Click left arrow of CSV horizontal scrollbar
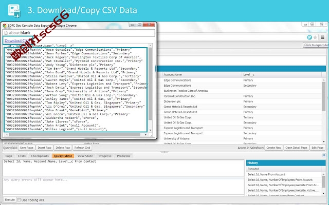The width and height of the screenshot is (329, 205). [7, 134]
